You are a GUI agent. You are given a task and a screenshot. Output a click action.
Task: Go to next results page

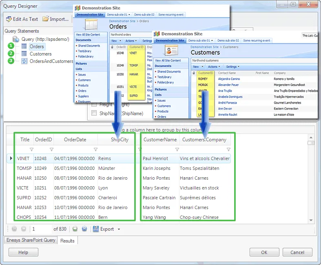point(75,229)
